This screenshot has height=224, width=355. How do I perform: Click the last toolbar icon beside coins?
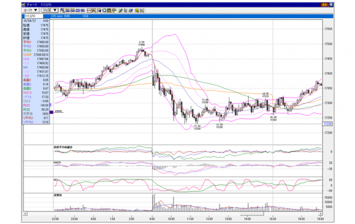click(142, 10)
